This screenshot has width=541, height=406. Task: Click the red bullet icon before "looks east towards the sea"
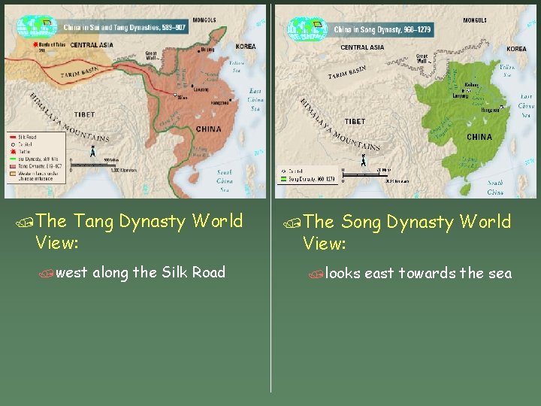(x=316, y=274)
